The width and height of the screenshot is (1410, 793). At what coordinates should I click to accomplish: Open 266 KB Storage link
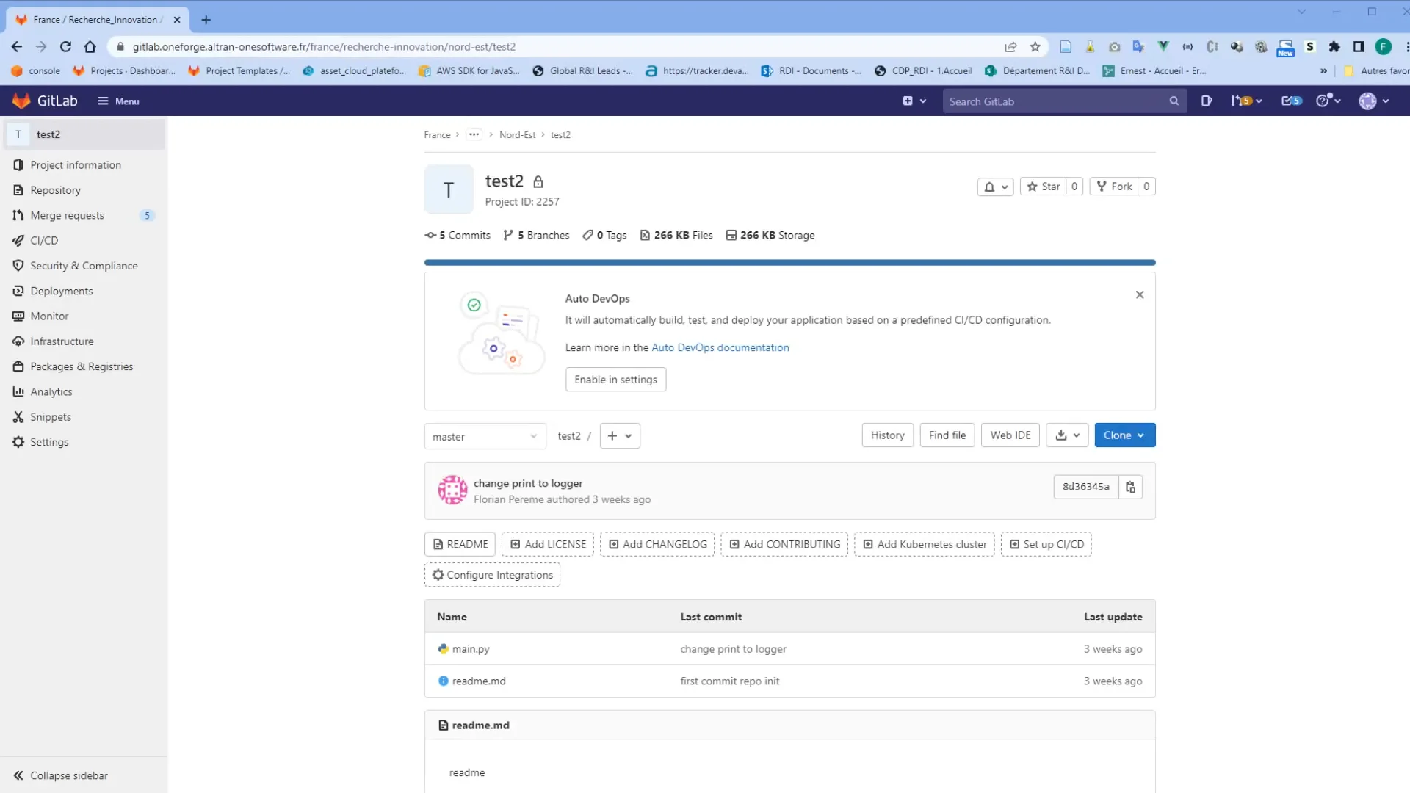[770, 236]
